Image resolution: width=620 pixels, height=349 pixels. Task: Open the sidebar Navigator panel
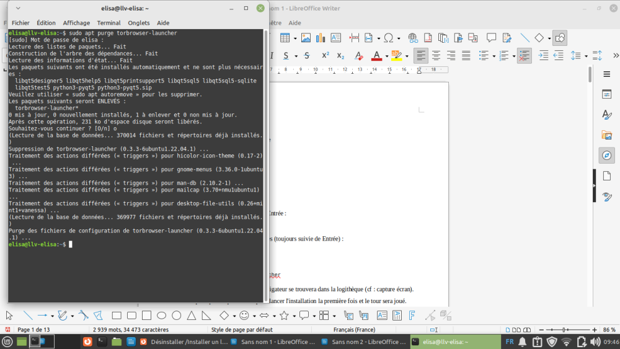coord(607,155)
